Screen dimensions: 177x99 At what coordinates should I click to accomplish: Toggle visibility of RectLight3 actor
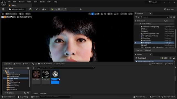pos(136,43)
